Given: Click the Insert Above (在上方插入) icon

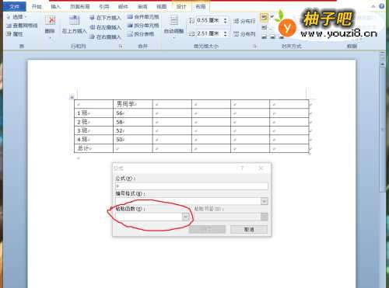Looking at the screenshot, I should (74, 25).
